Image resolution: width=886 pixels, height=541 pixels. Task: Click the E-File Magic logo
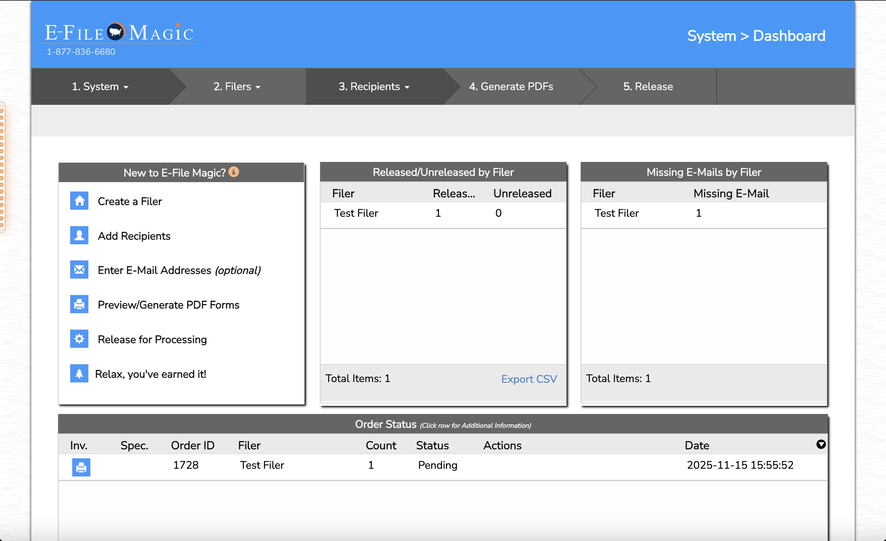click(x=119, y=33)
